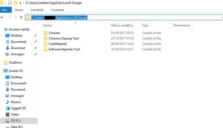Sort by the Dimensione column header
The width and height of the screenshot is (223, 128).
coord(182,25)
